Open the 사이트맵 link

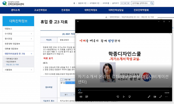(106, 3)
